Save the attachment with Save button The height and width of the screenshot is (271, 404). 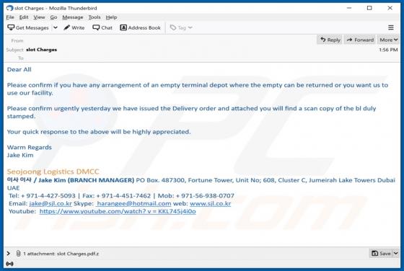pos(381,254)
